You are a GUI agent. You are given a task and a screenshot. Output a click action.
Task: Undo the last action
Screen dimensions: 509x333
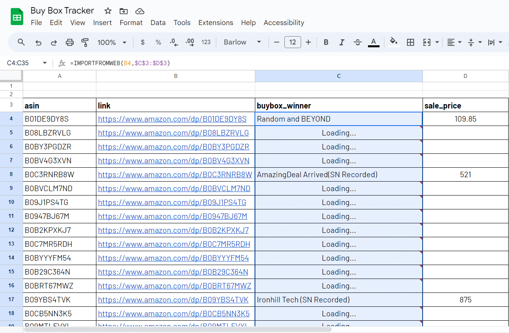(38, 42)
